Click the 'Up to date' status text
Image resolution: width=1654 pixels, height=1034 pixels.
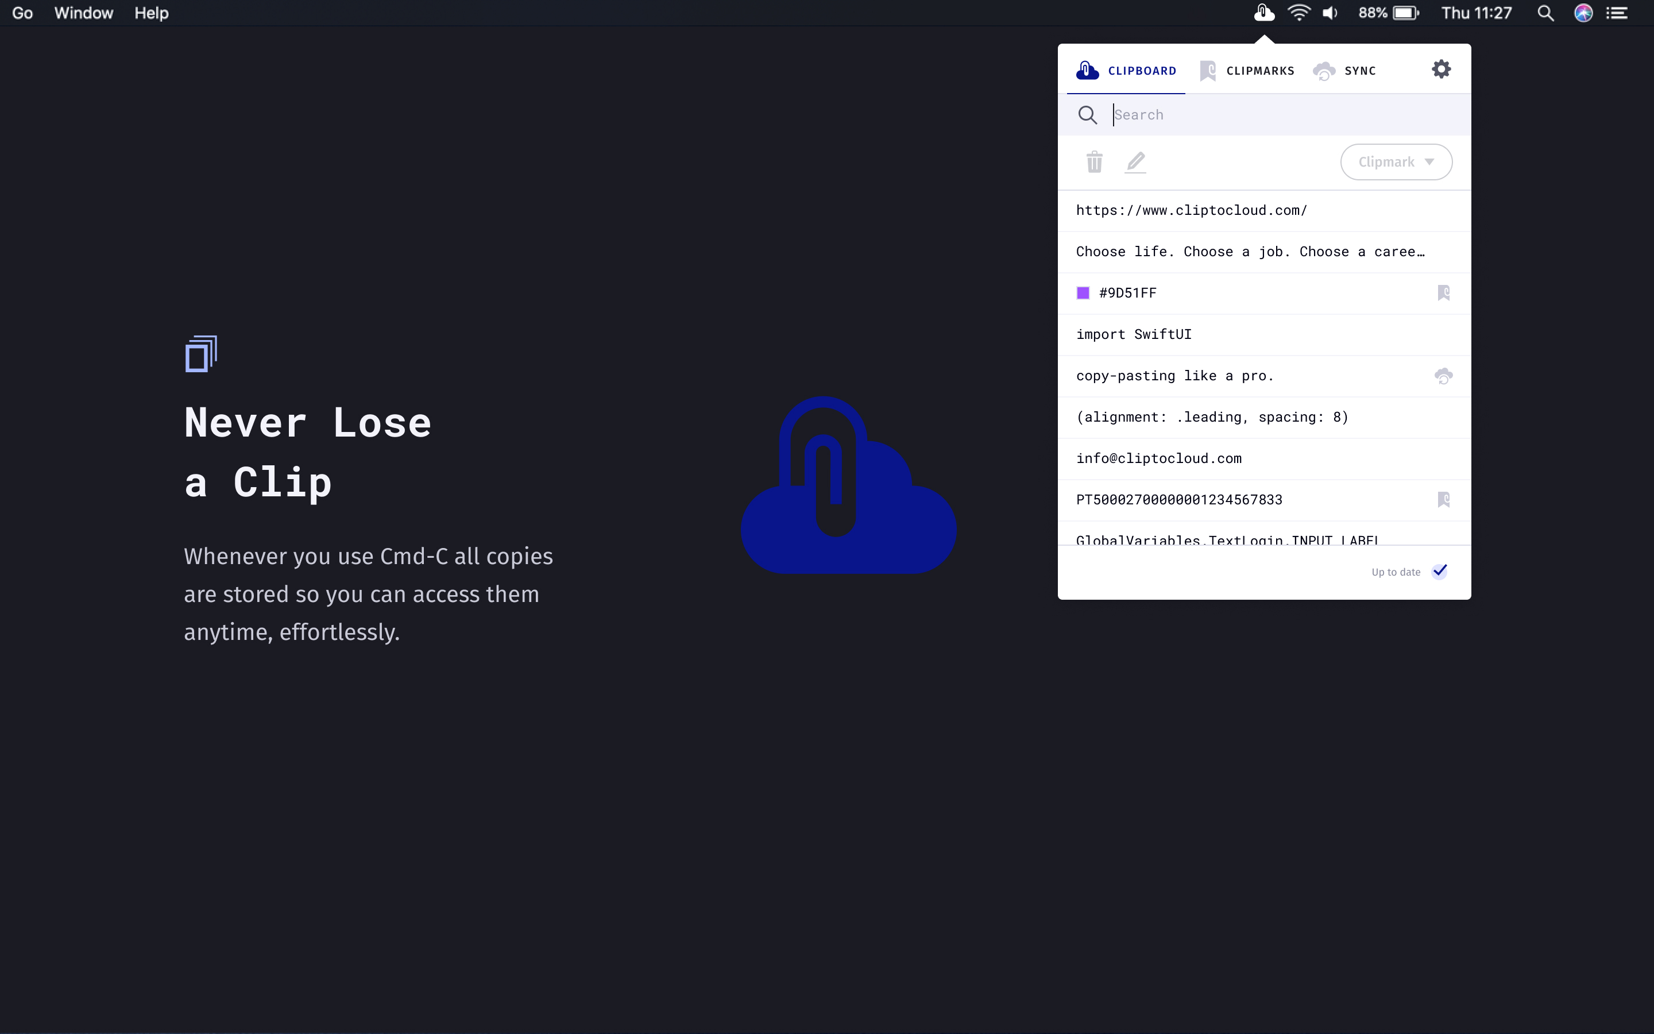[x=1396, y=572]
